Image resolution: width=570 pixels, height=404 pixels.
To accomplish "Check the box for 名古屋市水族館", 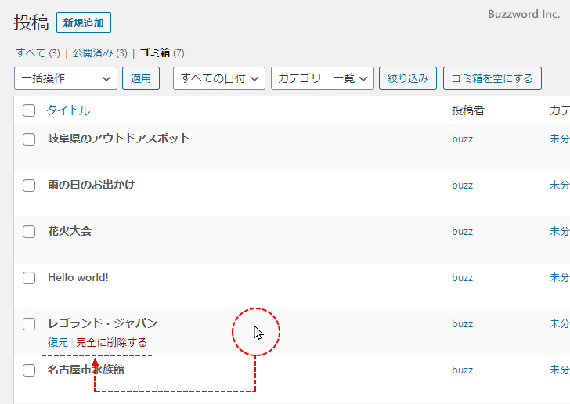I will pyautogui.click(x=29, y=370).
